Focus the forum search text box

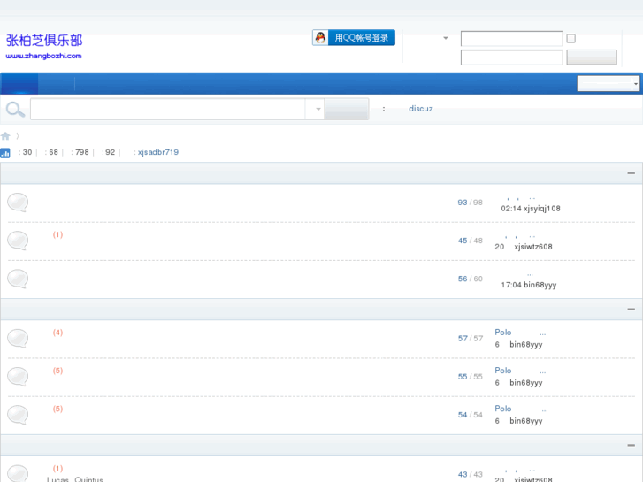[x=167, y=109]
